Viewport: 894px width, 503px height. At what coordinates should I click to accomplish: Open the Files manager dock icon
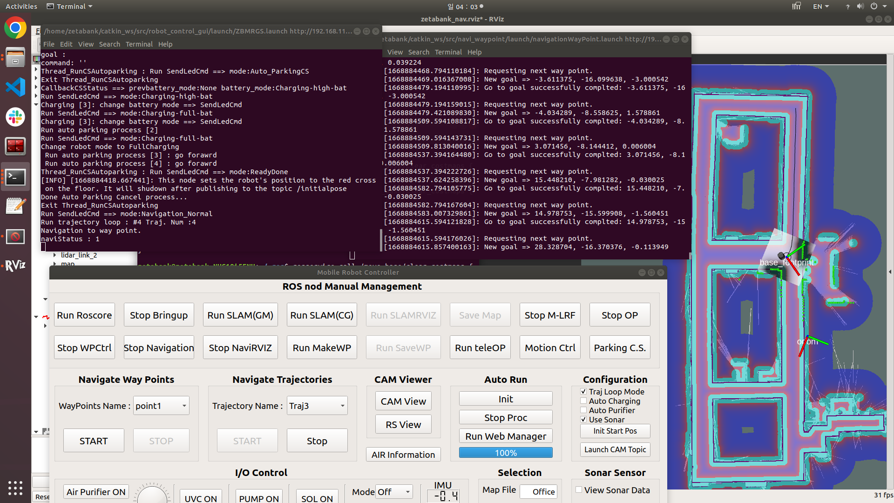click(15, 58)
